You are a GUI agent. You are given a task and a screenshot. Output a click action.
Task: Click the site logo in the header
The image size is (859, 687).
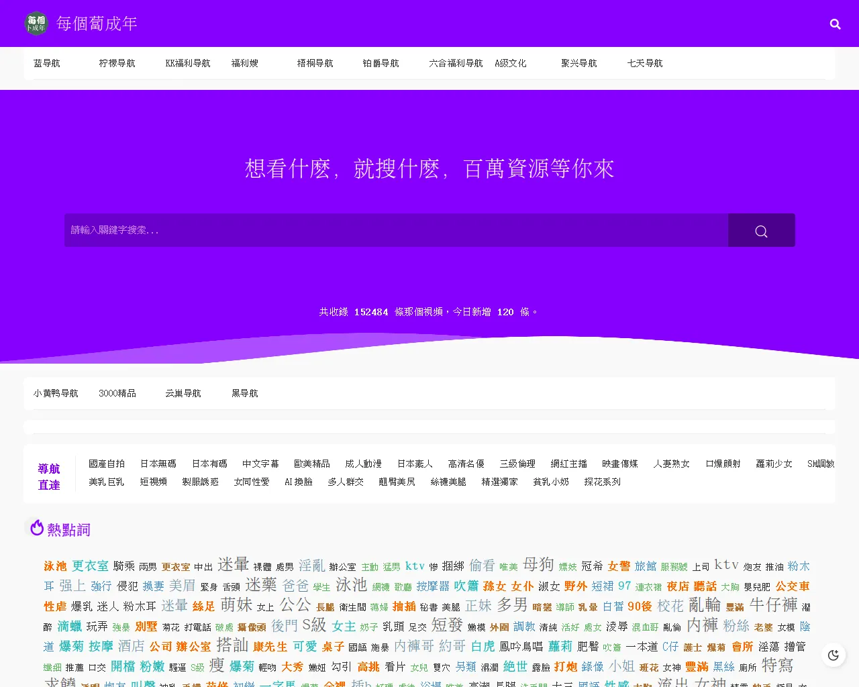pos(36,23)
